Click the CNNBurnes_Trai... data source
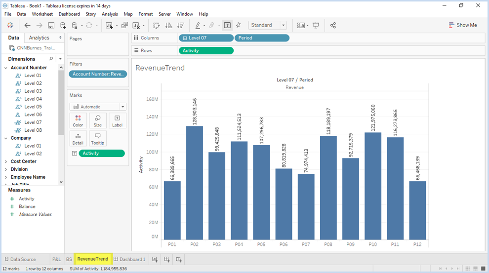 [32, 48]
